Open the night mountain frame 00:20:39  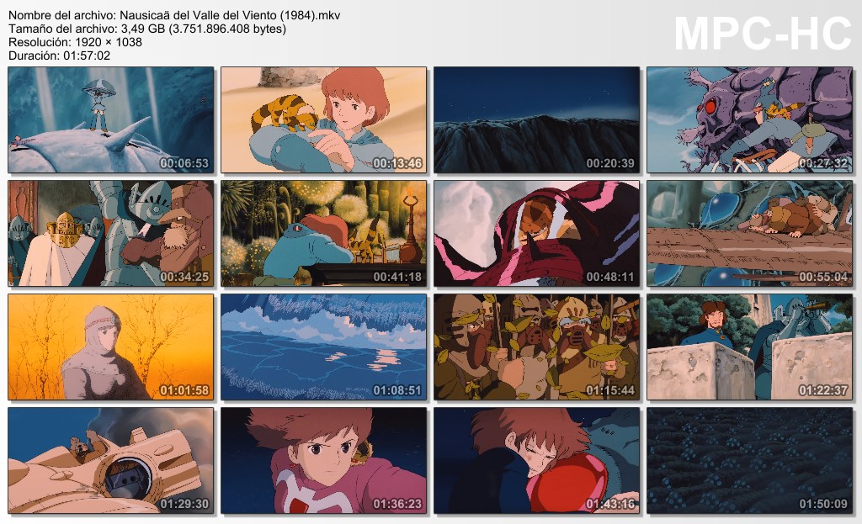coord(536,119)
